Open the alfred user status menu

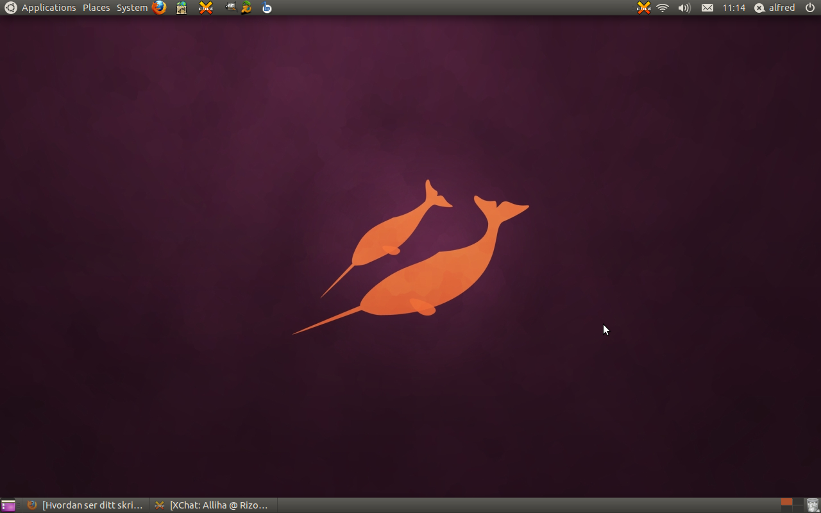(x=775, y=8)
